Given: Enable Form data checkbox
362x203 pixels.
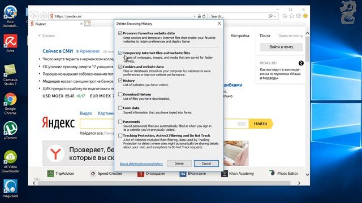Looking at the screenshot, I should (120, 108).
